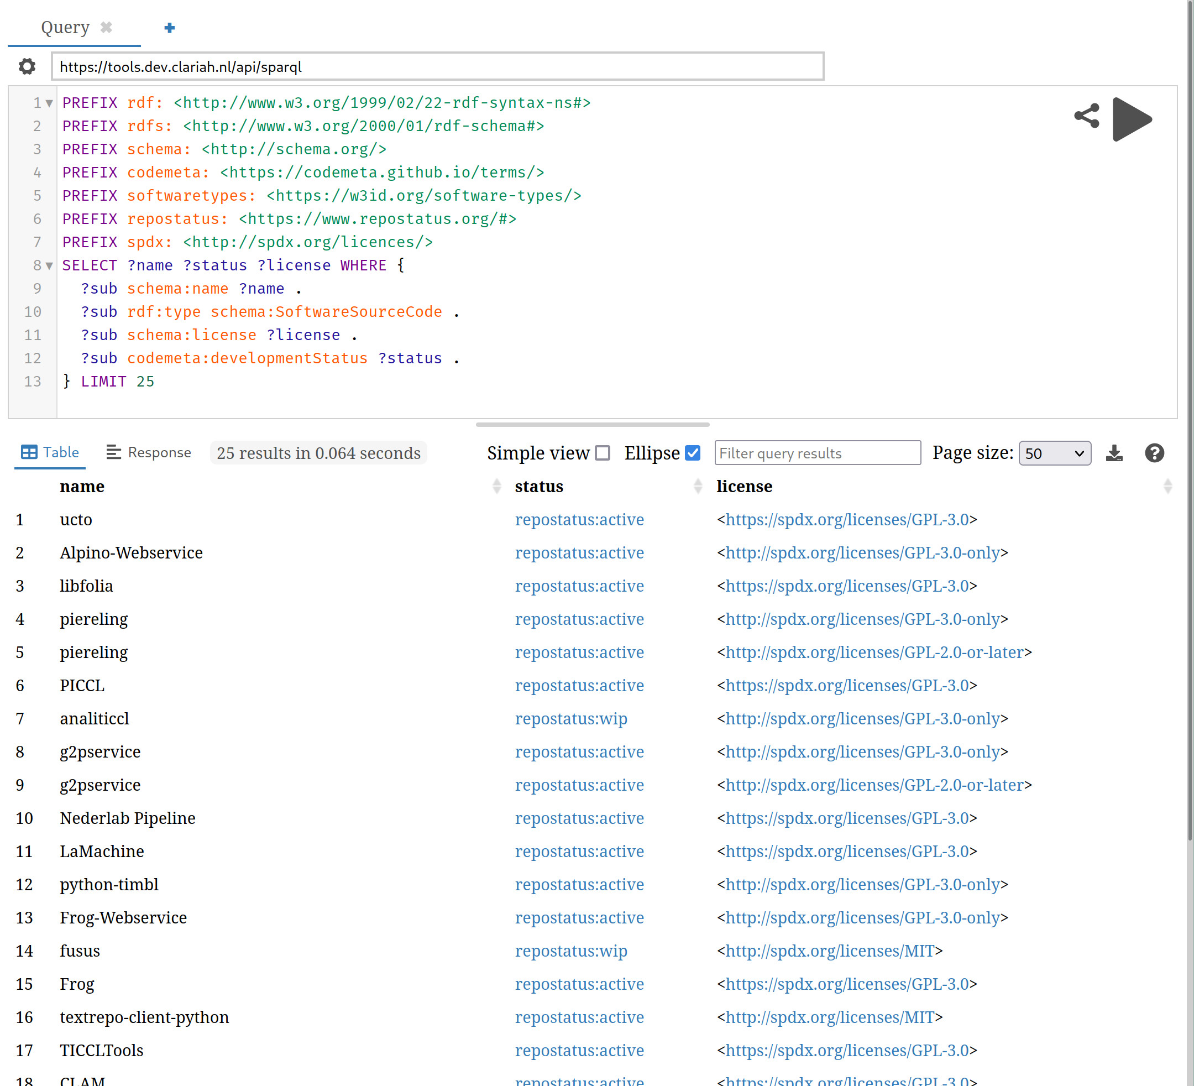
Task: Open endpoint settings gear icon
Action: coord(27,66)
